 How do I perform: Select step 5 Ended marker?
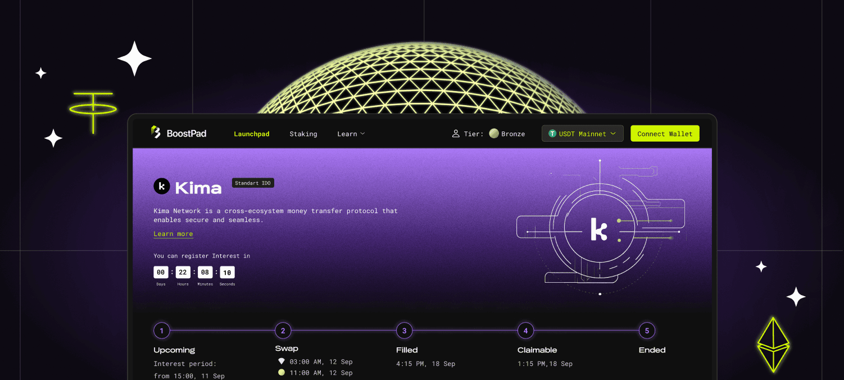[x=647, y=331]
